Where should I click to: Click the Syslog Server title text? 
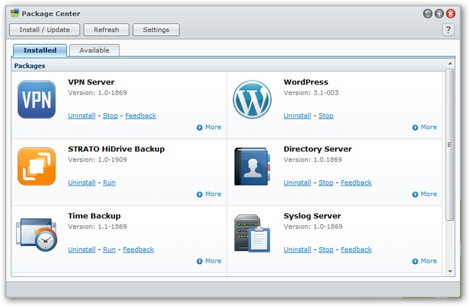312,216
